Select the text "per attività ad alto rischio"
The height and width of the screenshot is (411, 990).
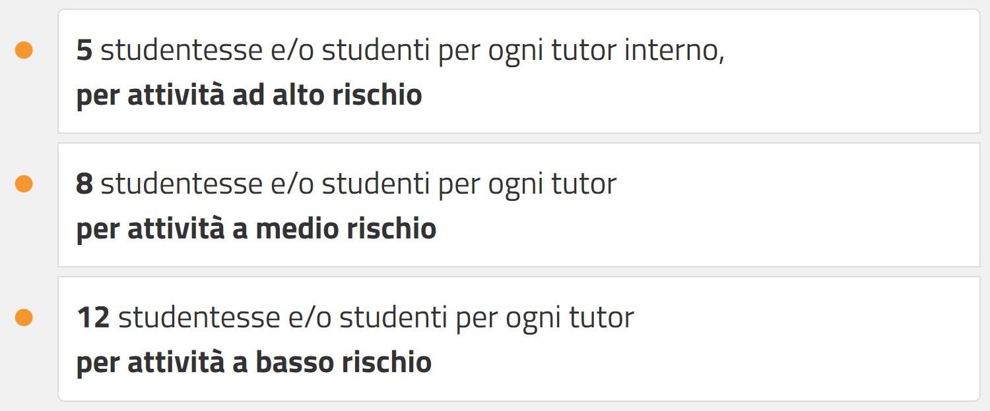click(249, 96)
